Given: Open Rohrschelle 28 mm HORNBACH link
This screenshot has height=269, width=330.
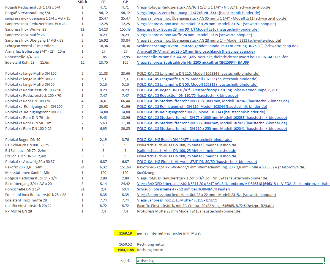Looking at the screenshot, I should pos(212,57).
